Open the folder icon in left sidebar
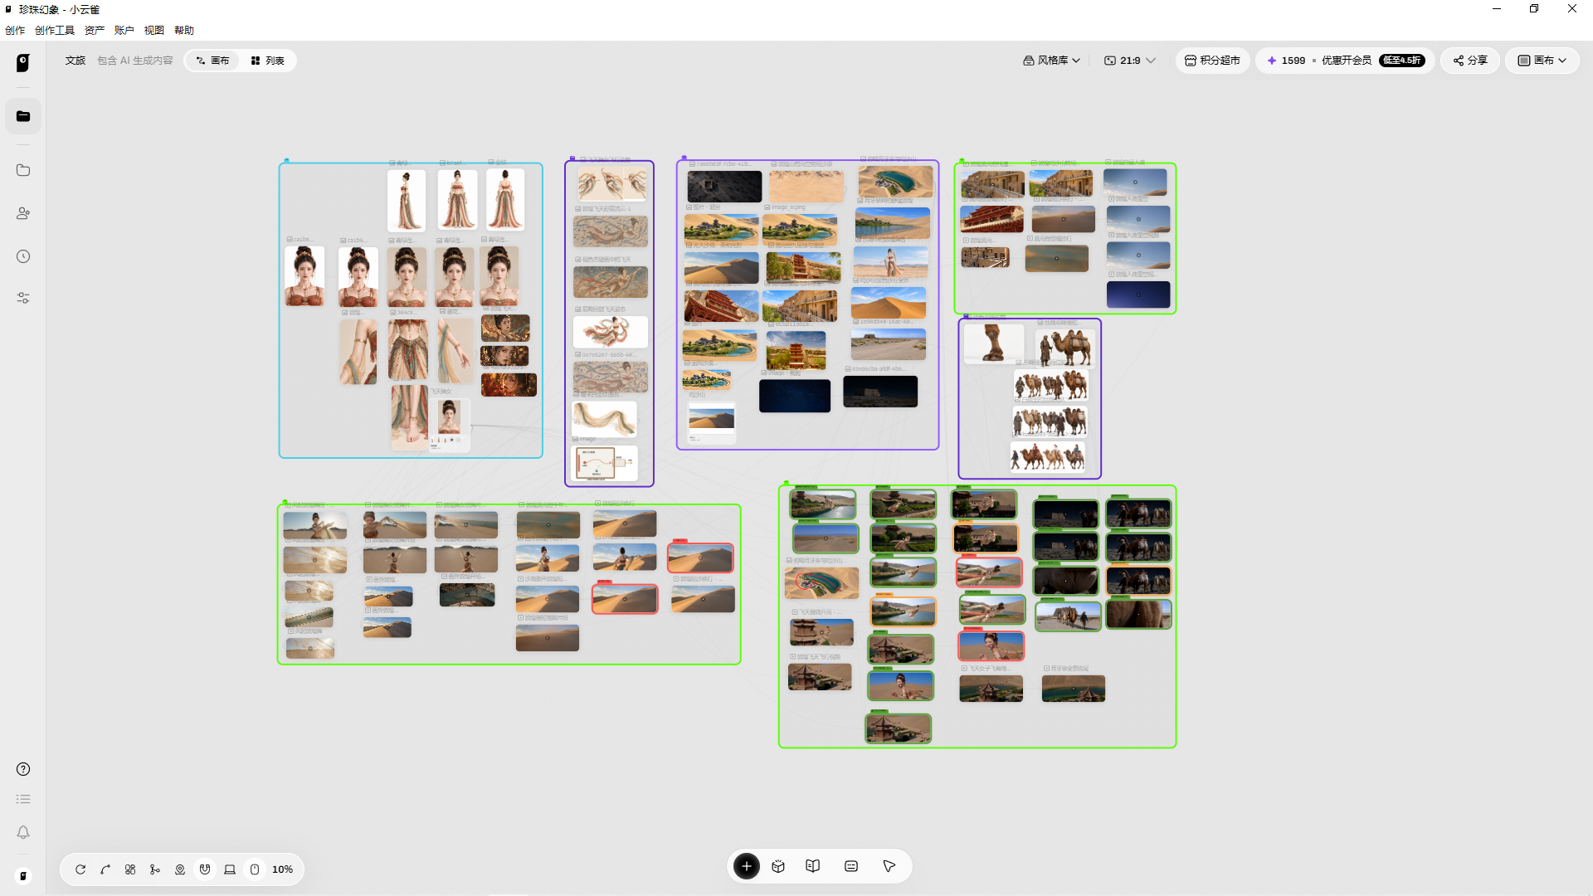 click(x=23, y=170)
